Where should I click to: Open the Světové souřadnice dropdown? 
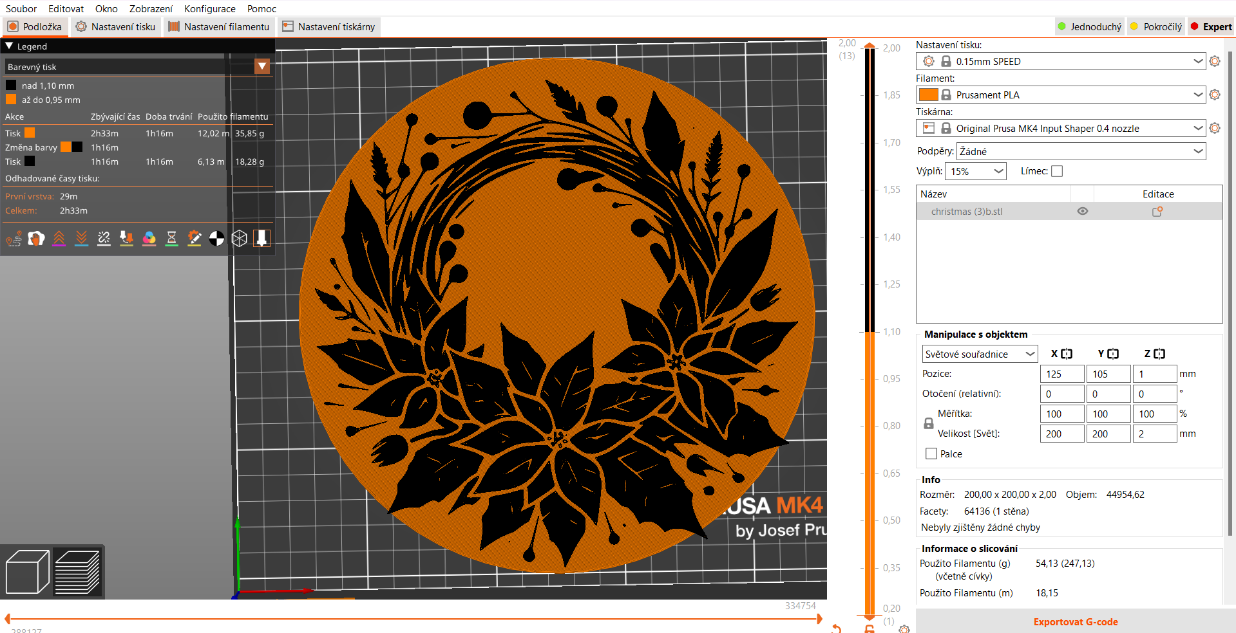(x=979, y=354)
